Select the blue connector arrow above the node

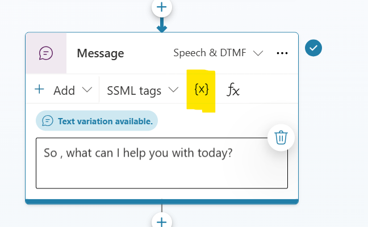[162, 25]
